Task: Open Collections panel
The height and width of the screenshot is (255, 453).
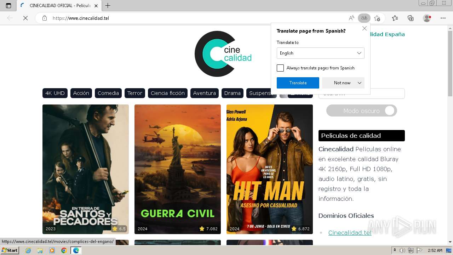Action: (411, 18)
